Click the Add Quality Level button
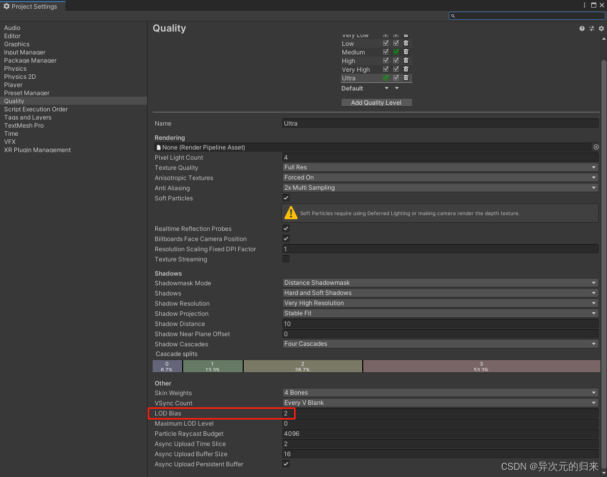Image resolution: width=607 pixels, height=477 pixels. [x=377, y=103]
